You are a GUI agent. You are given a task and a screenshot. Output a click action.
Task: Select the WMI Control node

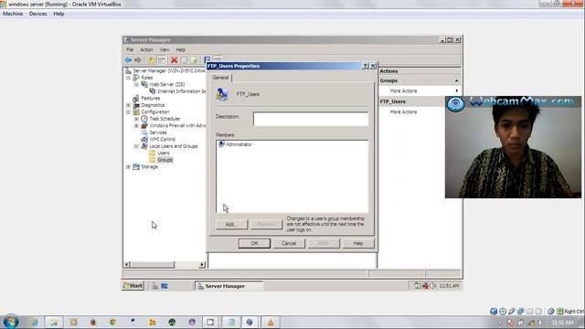(x=163, y=139)
